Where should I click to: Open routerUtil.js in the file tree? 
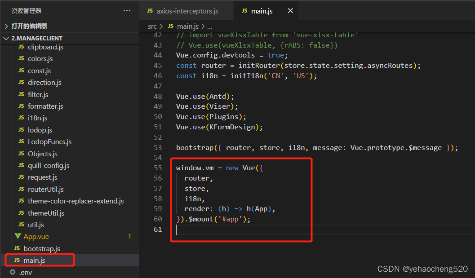coord(46,189)
